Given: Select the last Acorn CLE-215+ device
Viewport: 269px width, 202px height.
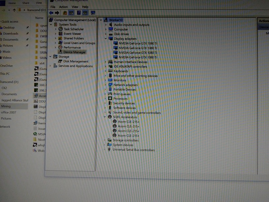Looking at the screenshot, I should [x=128, y=136].
